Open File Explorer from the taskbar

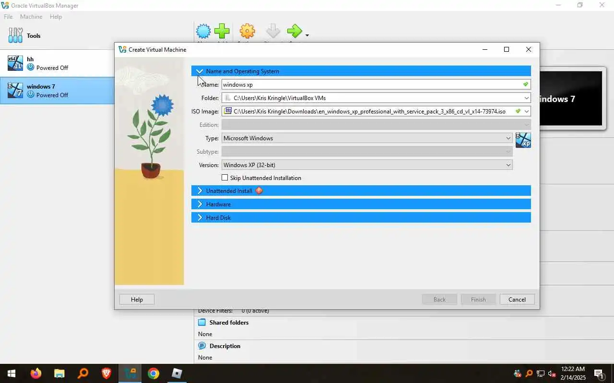pyautogui.click(x=59, y=373)
